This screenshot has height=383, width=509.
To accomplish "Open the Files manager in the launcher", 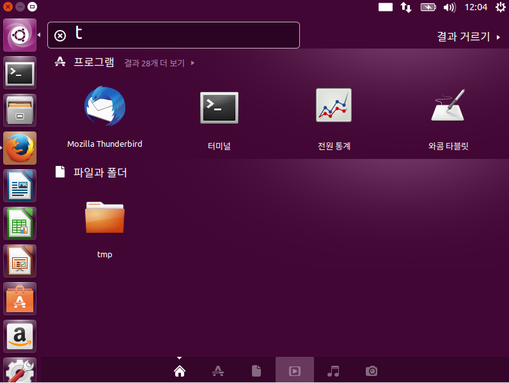I will (x=20, y=110).
